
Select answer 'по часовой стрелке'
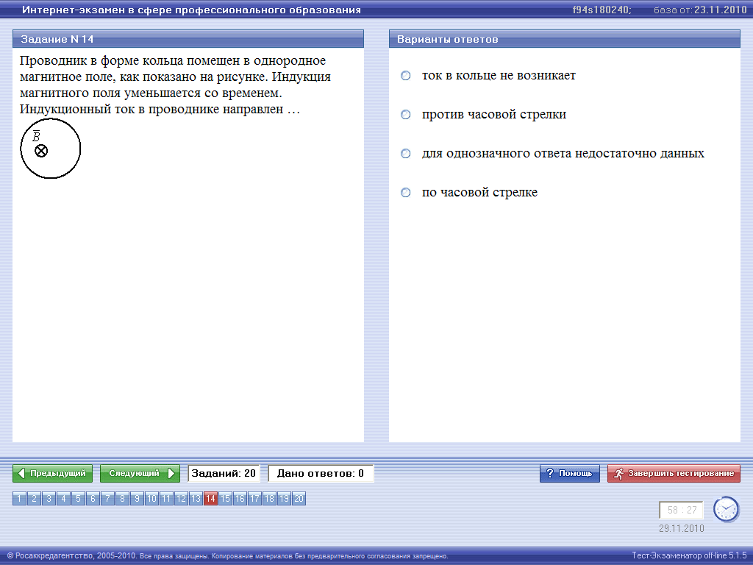[x=406, y=192]
